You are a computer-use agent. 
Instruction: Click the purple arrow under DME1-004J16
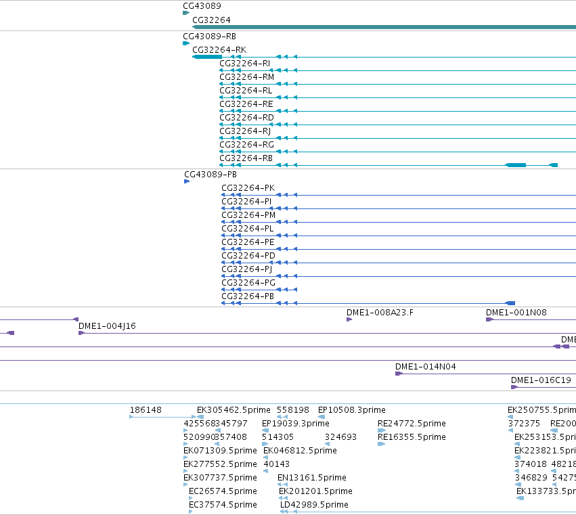coord(81,333)
